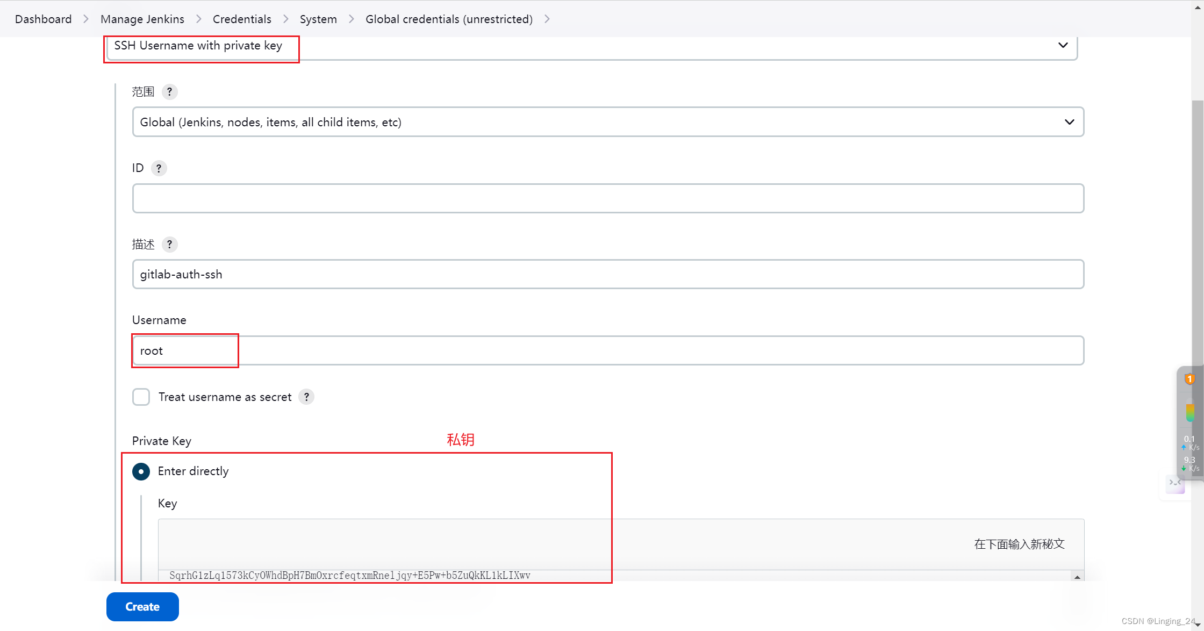Open help for the 描述 description field

[x=169, y=245]
